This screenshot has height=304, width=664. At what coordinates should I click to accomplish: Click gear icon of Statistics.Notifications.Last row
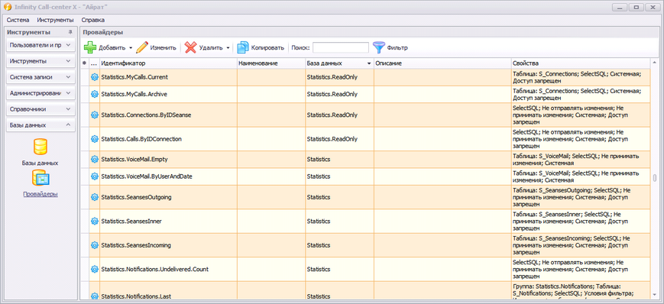[95, 296]
